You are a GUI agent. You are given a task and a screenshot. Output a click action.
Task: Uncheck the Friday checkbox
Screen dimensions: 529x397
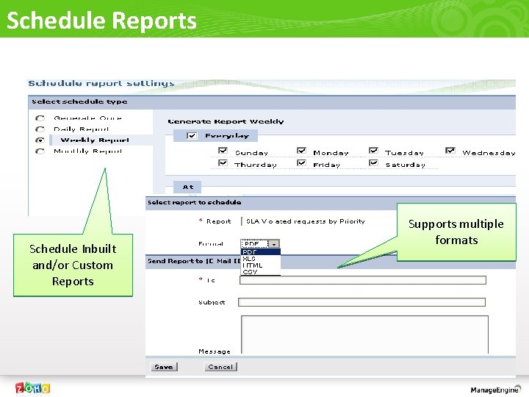pyautogui.click(x=301, y=163)
